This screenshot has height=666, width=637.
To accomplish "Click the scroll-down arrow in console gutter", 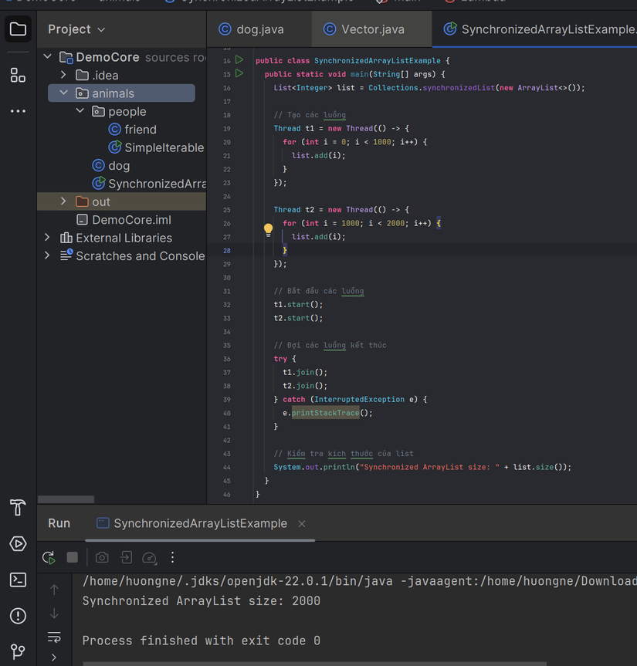I will (53, 613).
